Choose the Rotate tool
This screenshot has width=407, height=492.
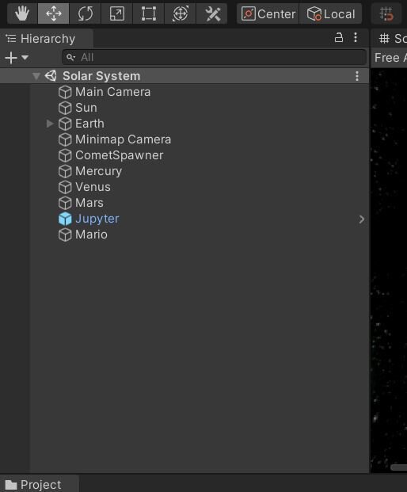pos(86,13)
